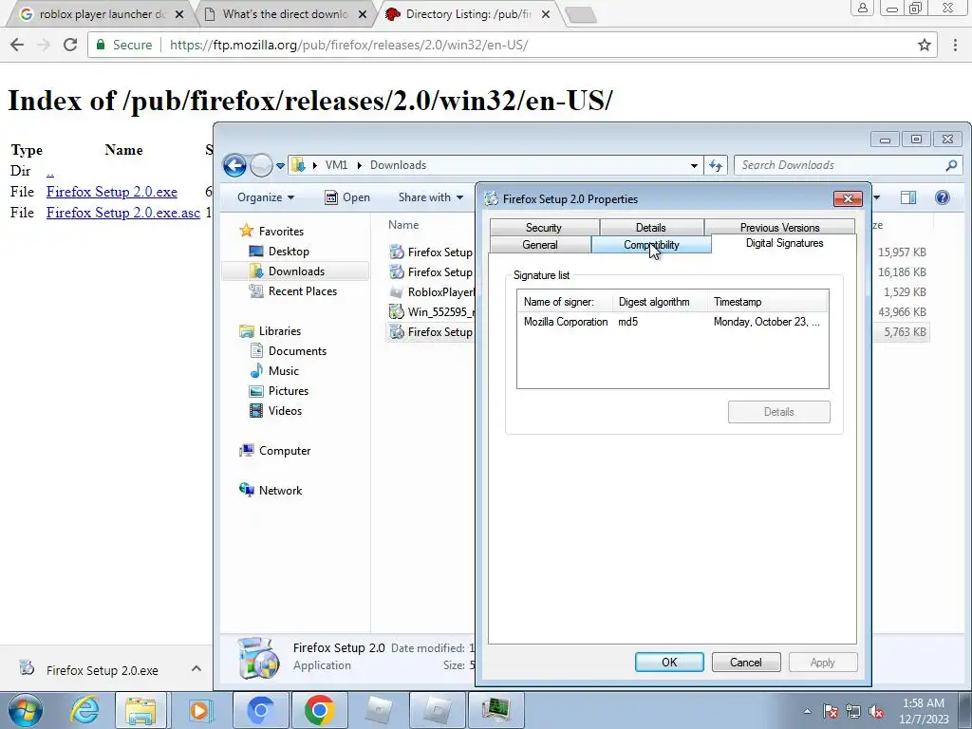
Task: Switch to the Previous Versions tab
Action: (x=780, y=228)
